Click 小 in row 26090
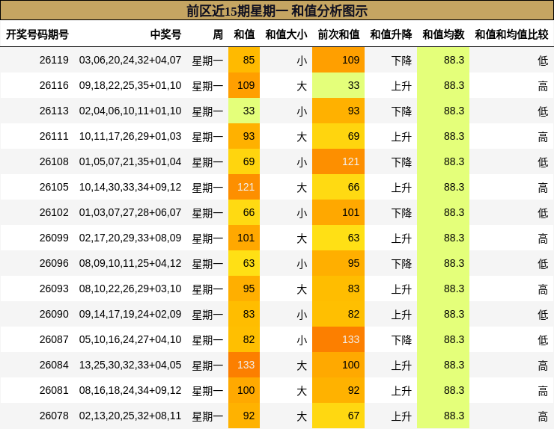Viewport: 554px width, 429px height. (x=302, y=315)
